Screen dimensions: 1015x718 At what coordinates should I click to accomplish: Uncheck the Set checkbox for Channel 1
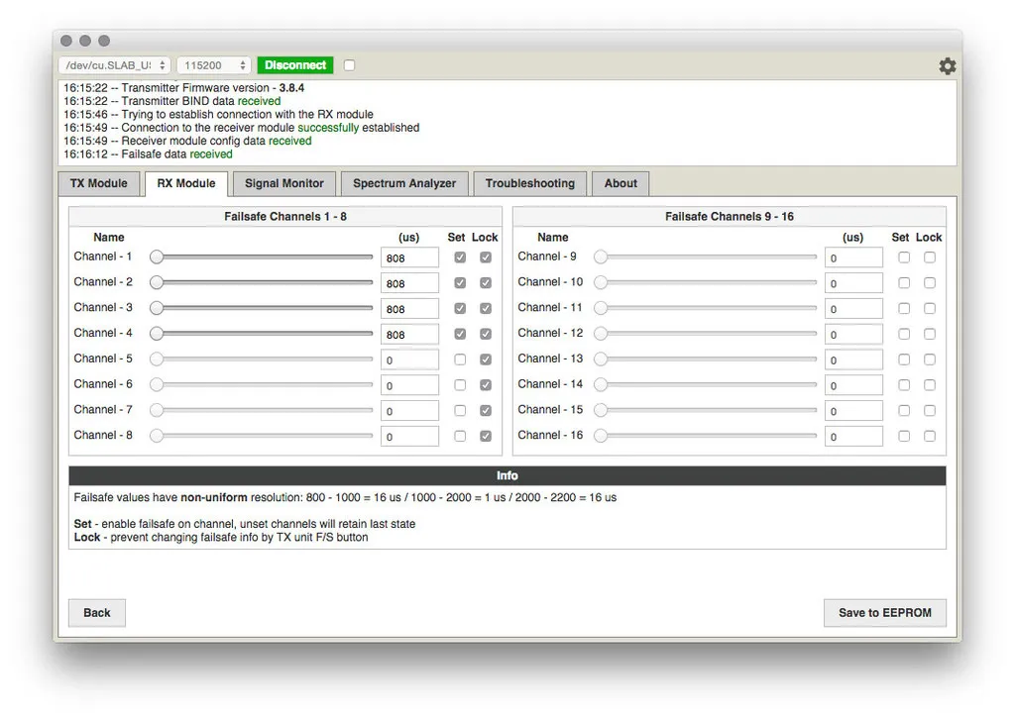[x=460, y=257]
